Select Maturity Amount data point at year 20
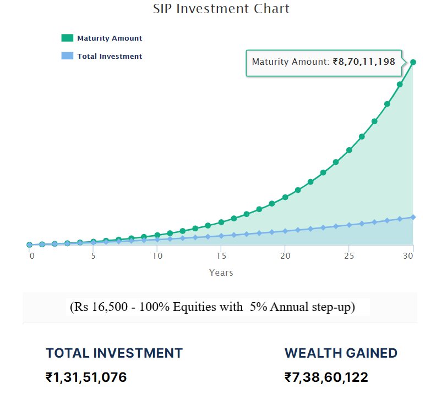The width and height of the screenshot is (436, 406). [x=285, y=197]
